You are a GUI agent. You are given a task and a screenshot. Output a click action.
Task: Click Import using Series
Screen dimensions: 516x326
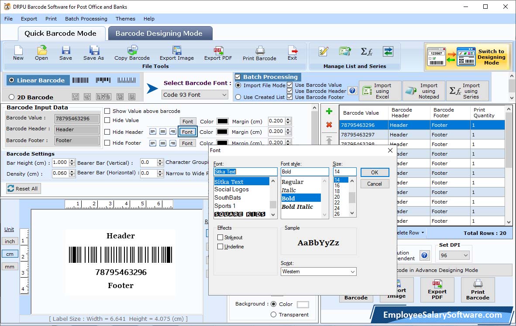[x=467, y=91]
